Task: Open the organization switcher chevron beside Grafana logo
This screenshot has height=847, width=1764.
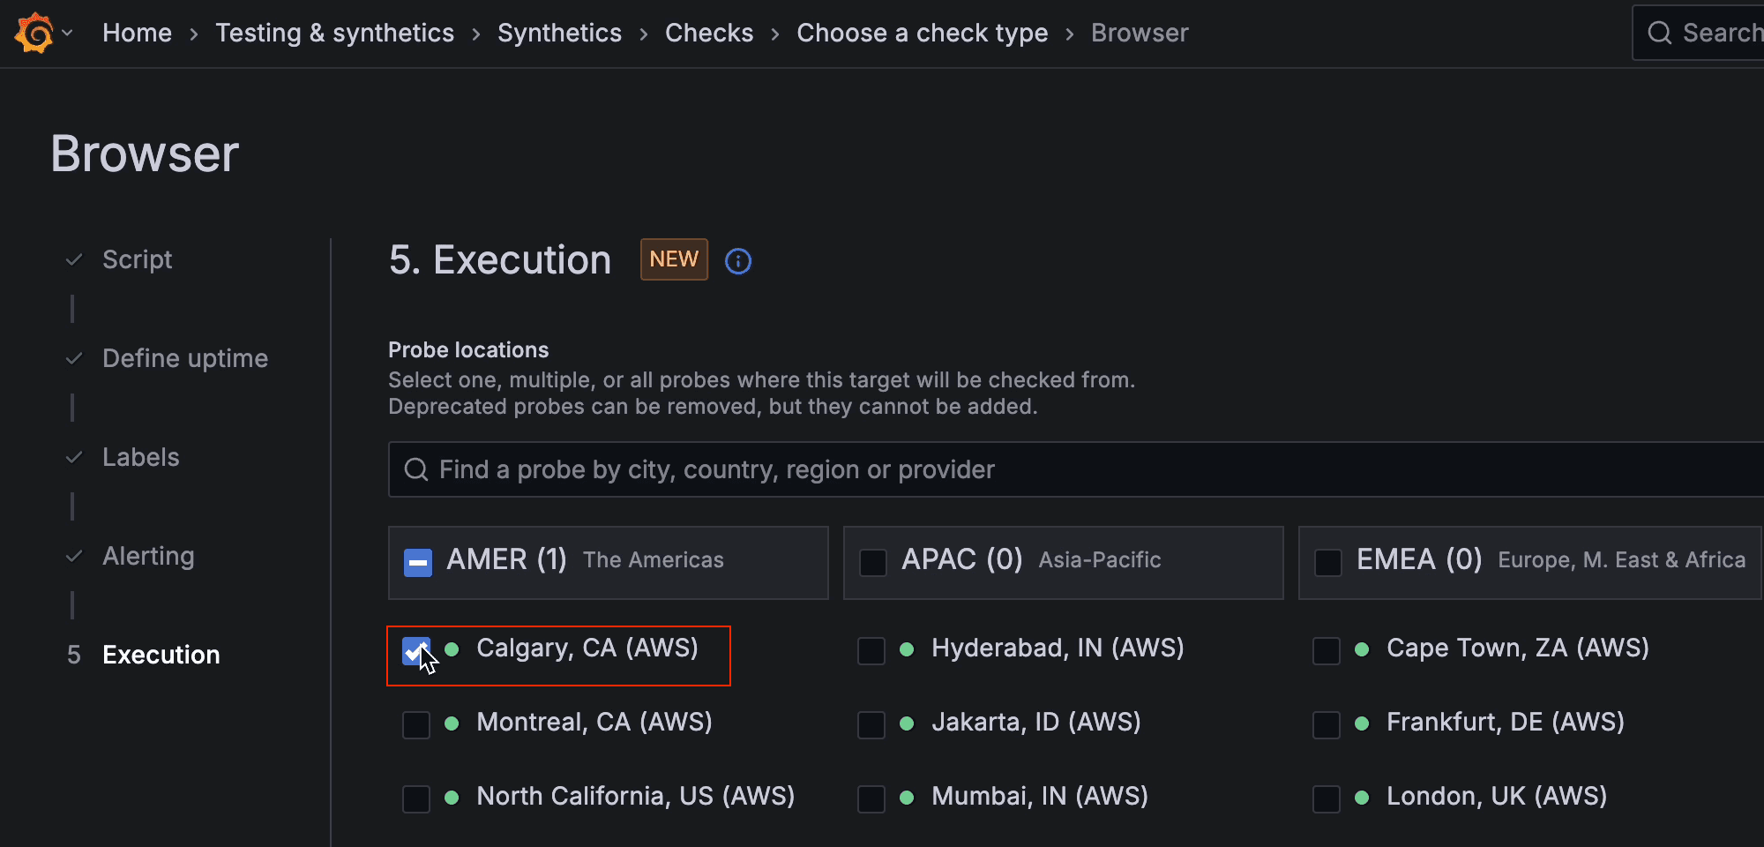Action: coord(66,33)
